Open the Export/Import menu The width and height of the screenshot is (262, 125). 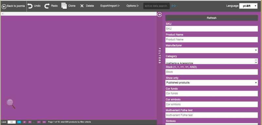tap(110, 6)
